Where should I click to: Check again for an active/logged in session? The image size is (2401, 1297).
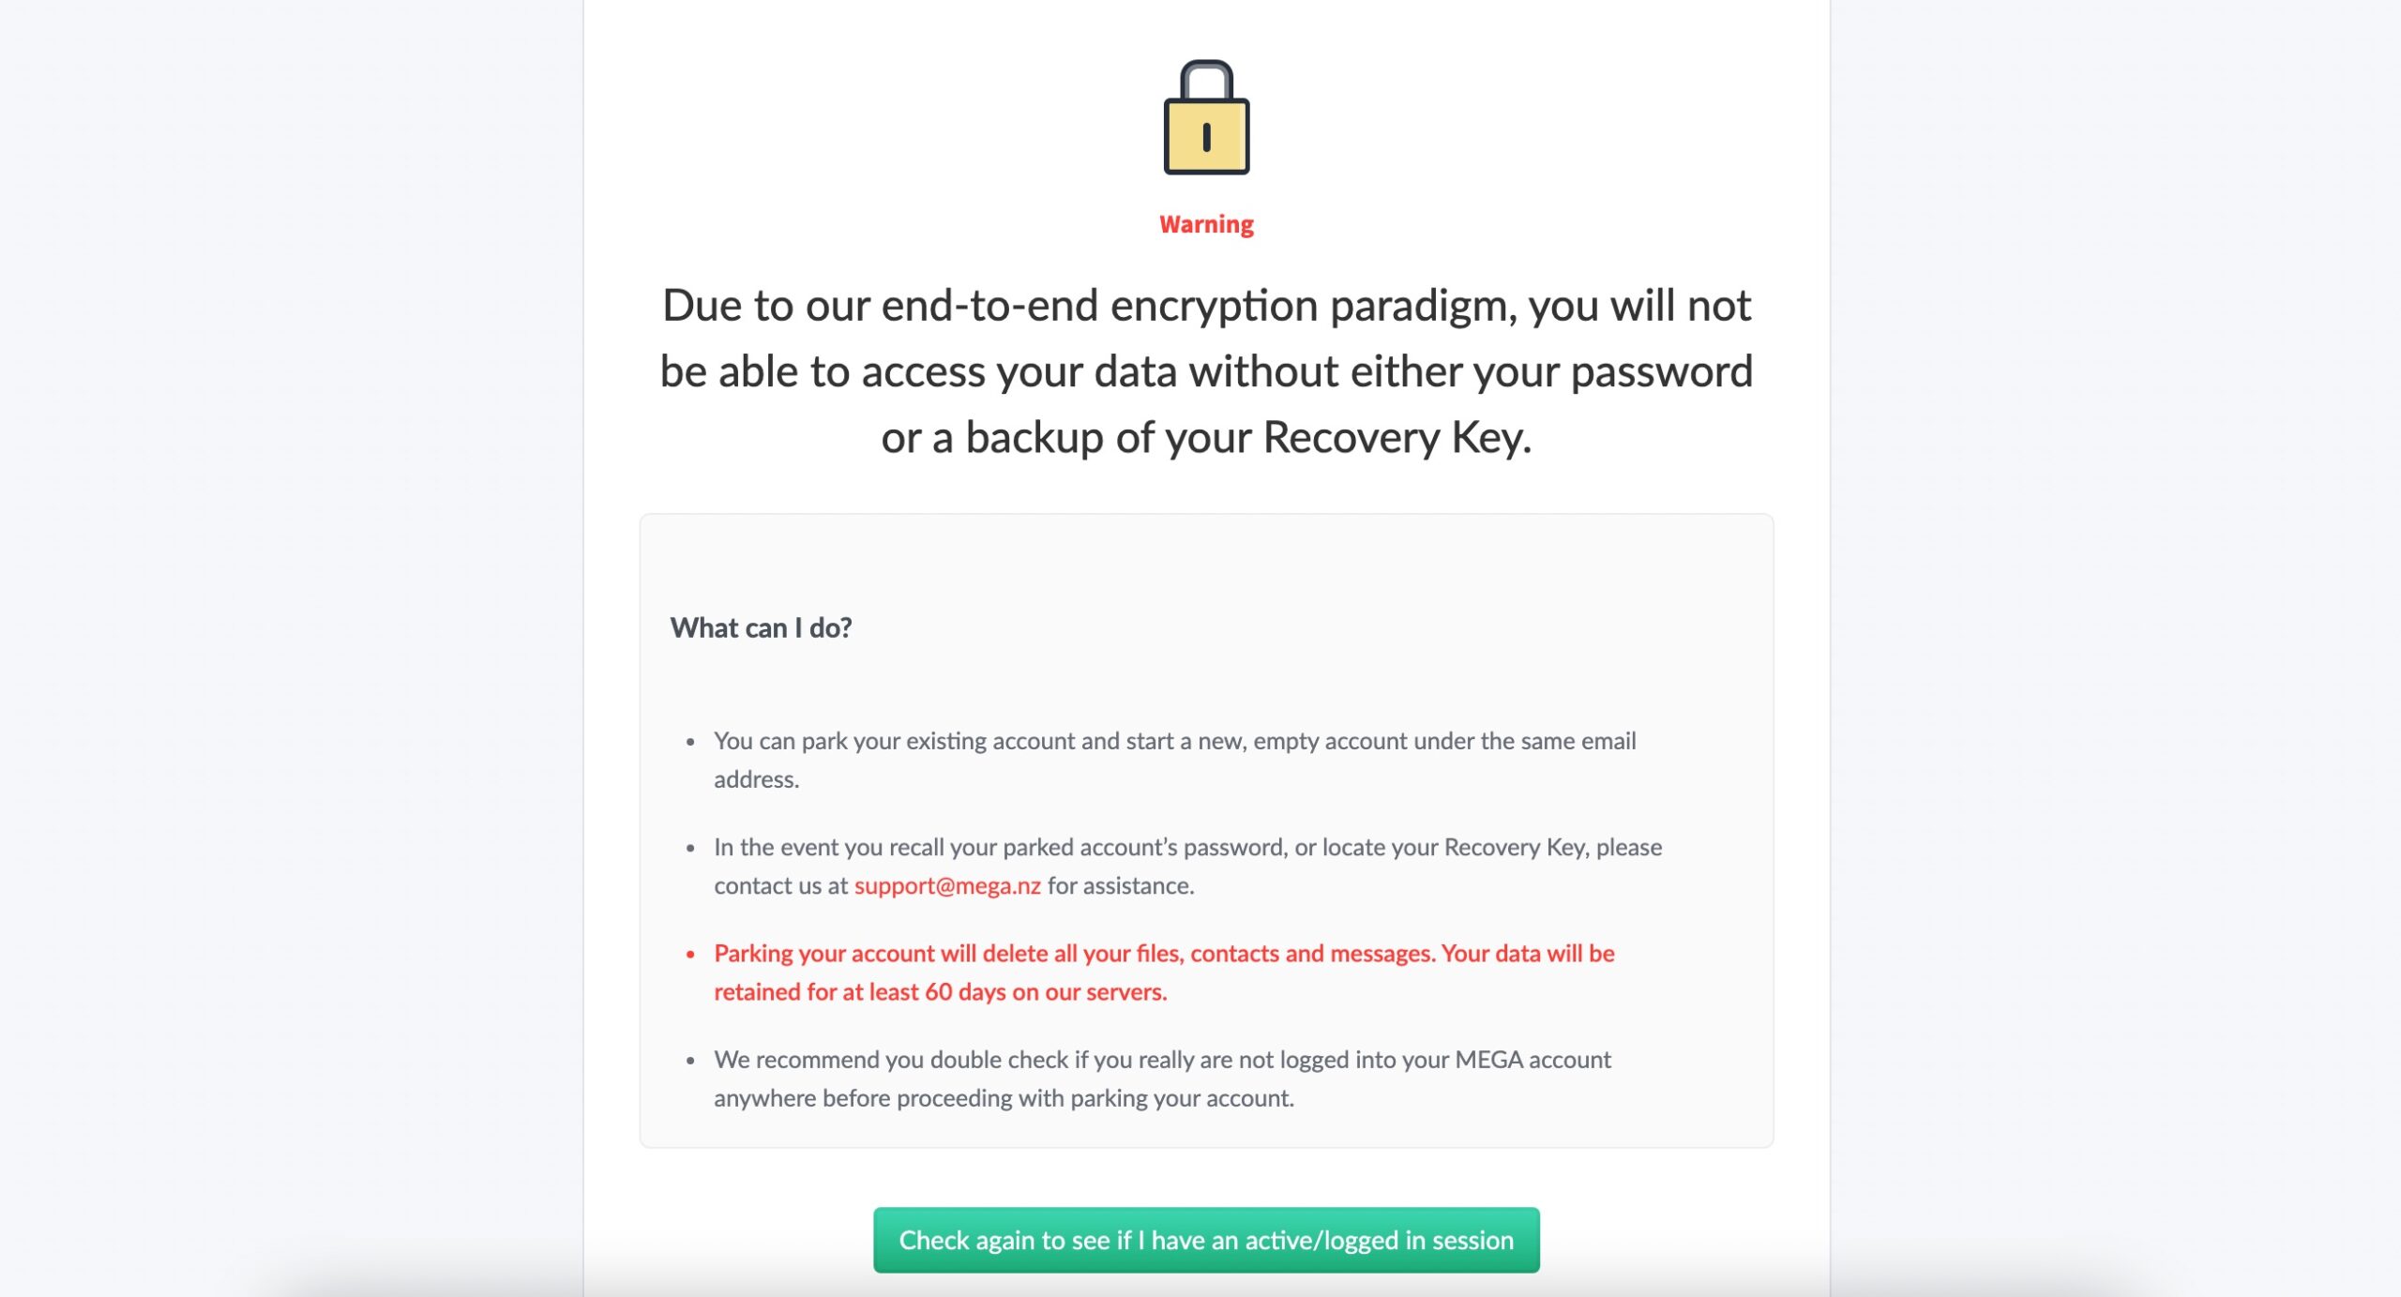(1206, 1240)
